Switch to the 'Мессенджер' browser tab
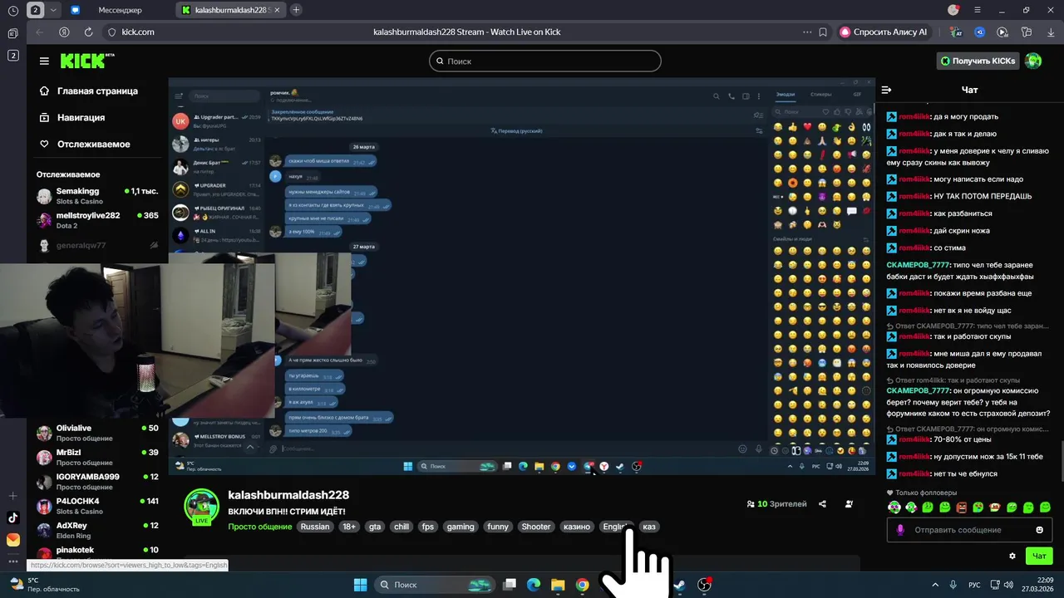The height and width of the screenshot is (598, 1064). [x=120, y=10]
